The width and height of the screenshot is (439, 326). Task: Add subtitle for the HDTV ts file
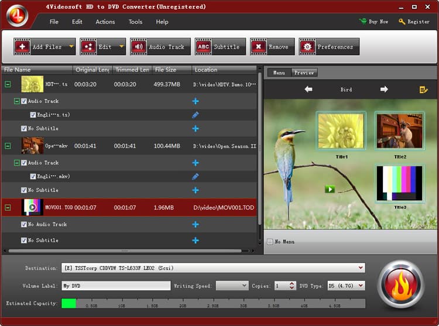pos(196,128)
